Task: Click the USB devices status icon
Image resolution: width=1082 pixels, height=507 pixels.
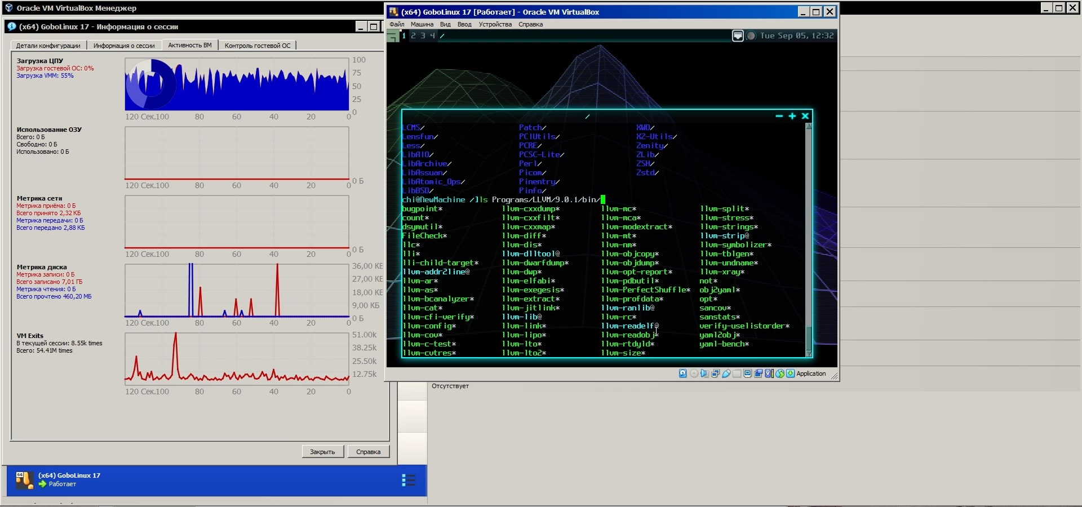Action: pos(726,373)
